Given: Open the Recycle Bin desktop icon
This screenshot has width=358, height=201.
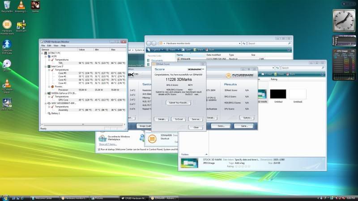Looking at the screenshot, I should point(7,7).
